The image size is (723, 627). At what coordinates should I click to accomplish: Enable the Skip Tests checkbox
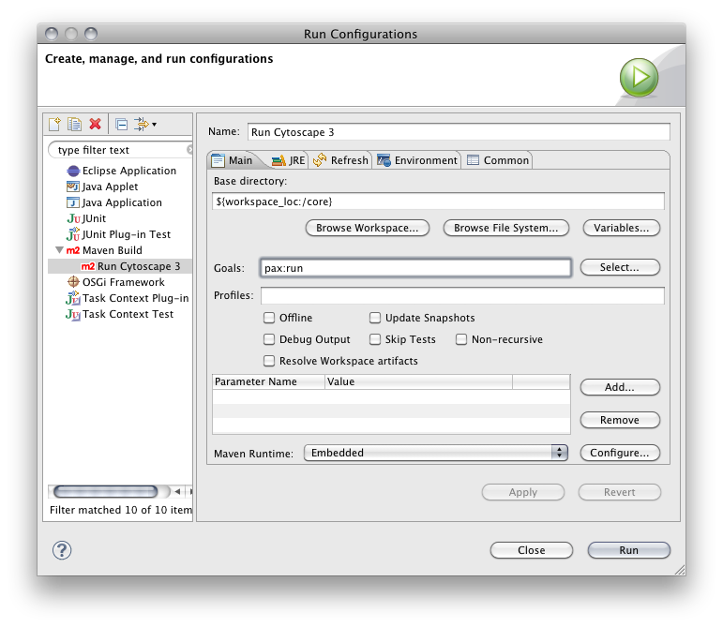coord(375,339)
